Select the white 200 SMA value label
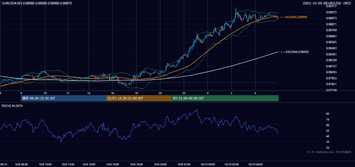355x167 pixels. coord(295,52)
